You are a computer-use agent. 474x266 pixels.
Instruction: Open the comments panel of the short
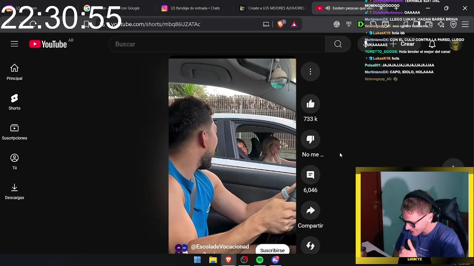point(310,175)
